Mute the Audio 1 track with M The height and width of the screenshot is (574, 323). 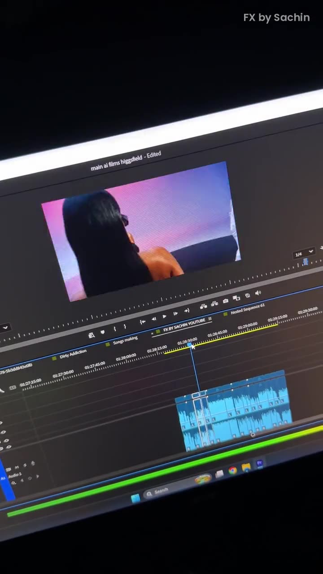point(17,468)
